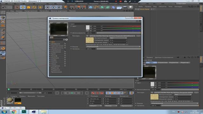Open the Создать menu in material manager
This screenshot has height=114, width=203.
coord(14,96)
